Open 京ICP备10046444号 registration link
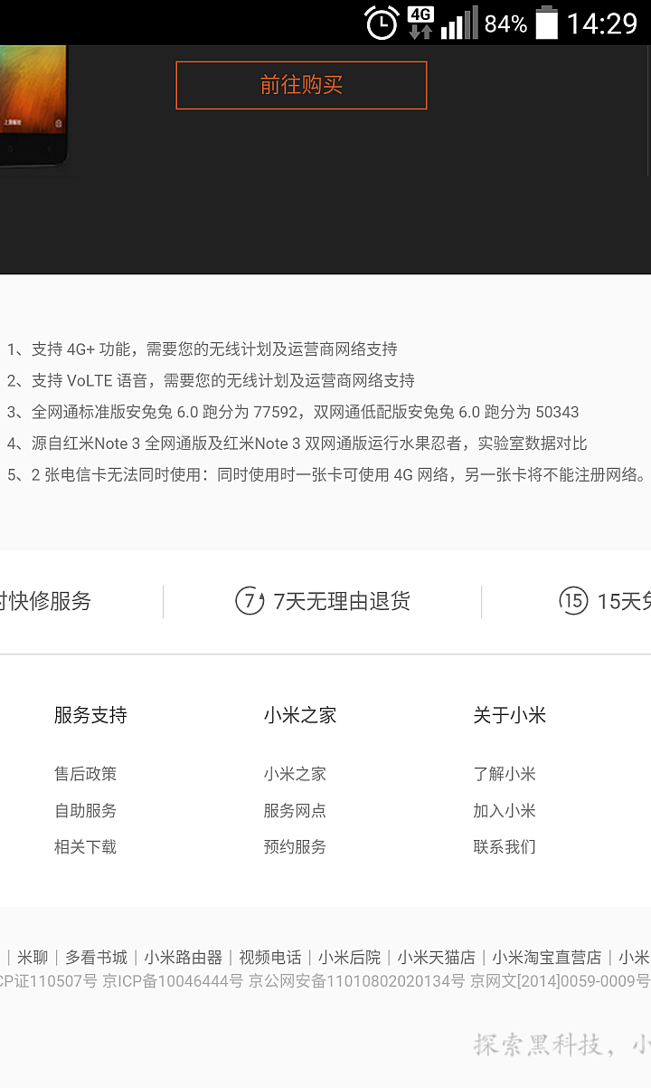 [x=173, y=981]
